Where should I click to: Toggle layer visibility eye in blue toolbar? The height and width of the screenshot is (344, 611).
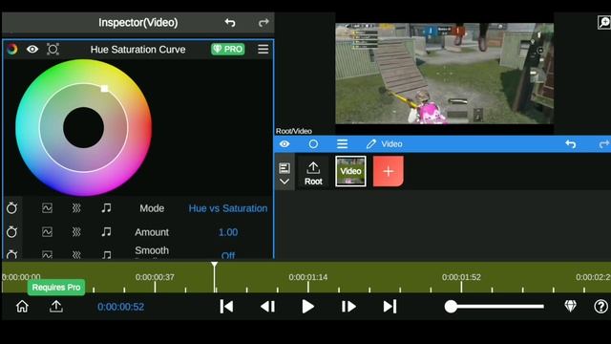tap(284, 144)
